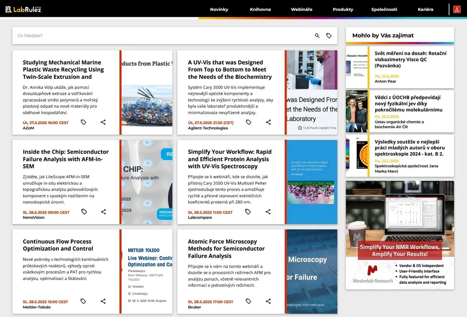This screenshot has height=317, width=467.
Task: Go to the Knihovna section
Action: tap(260, 9)
